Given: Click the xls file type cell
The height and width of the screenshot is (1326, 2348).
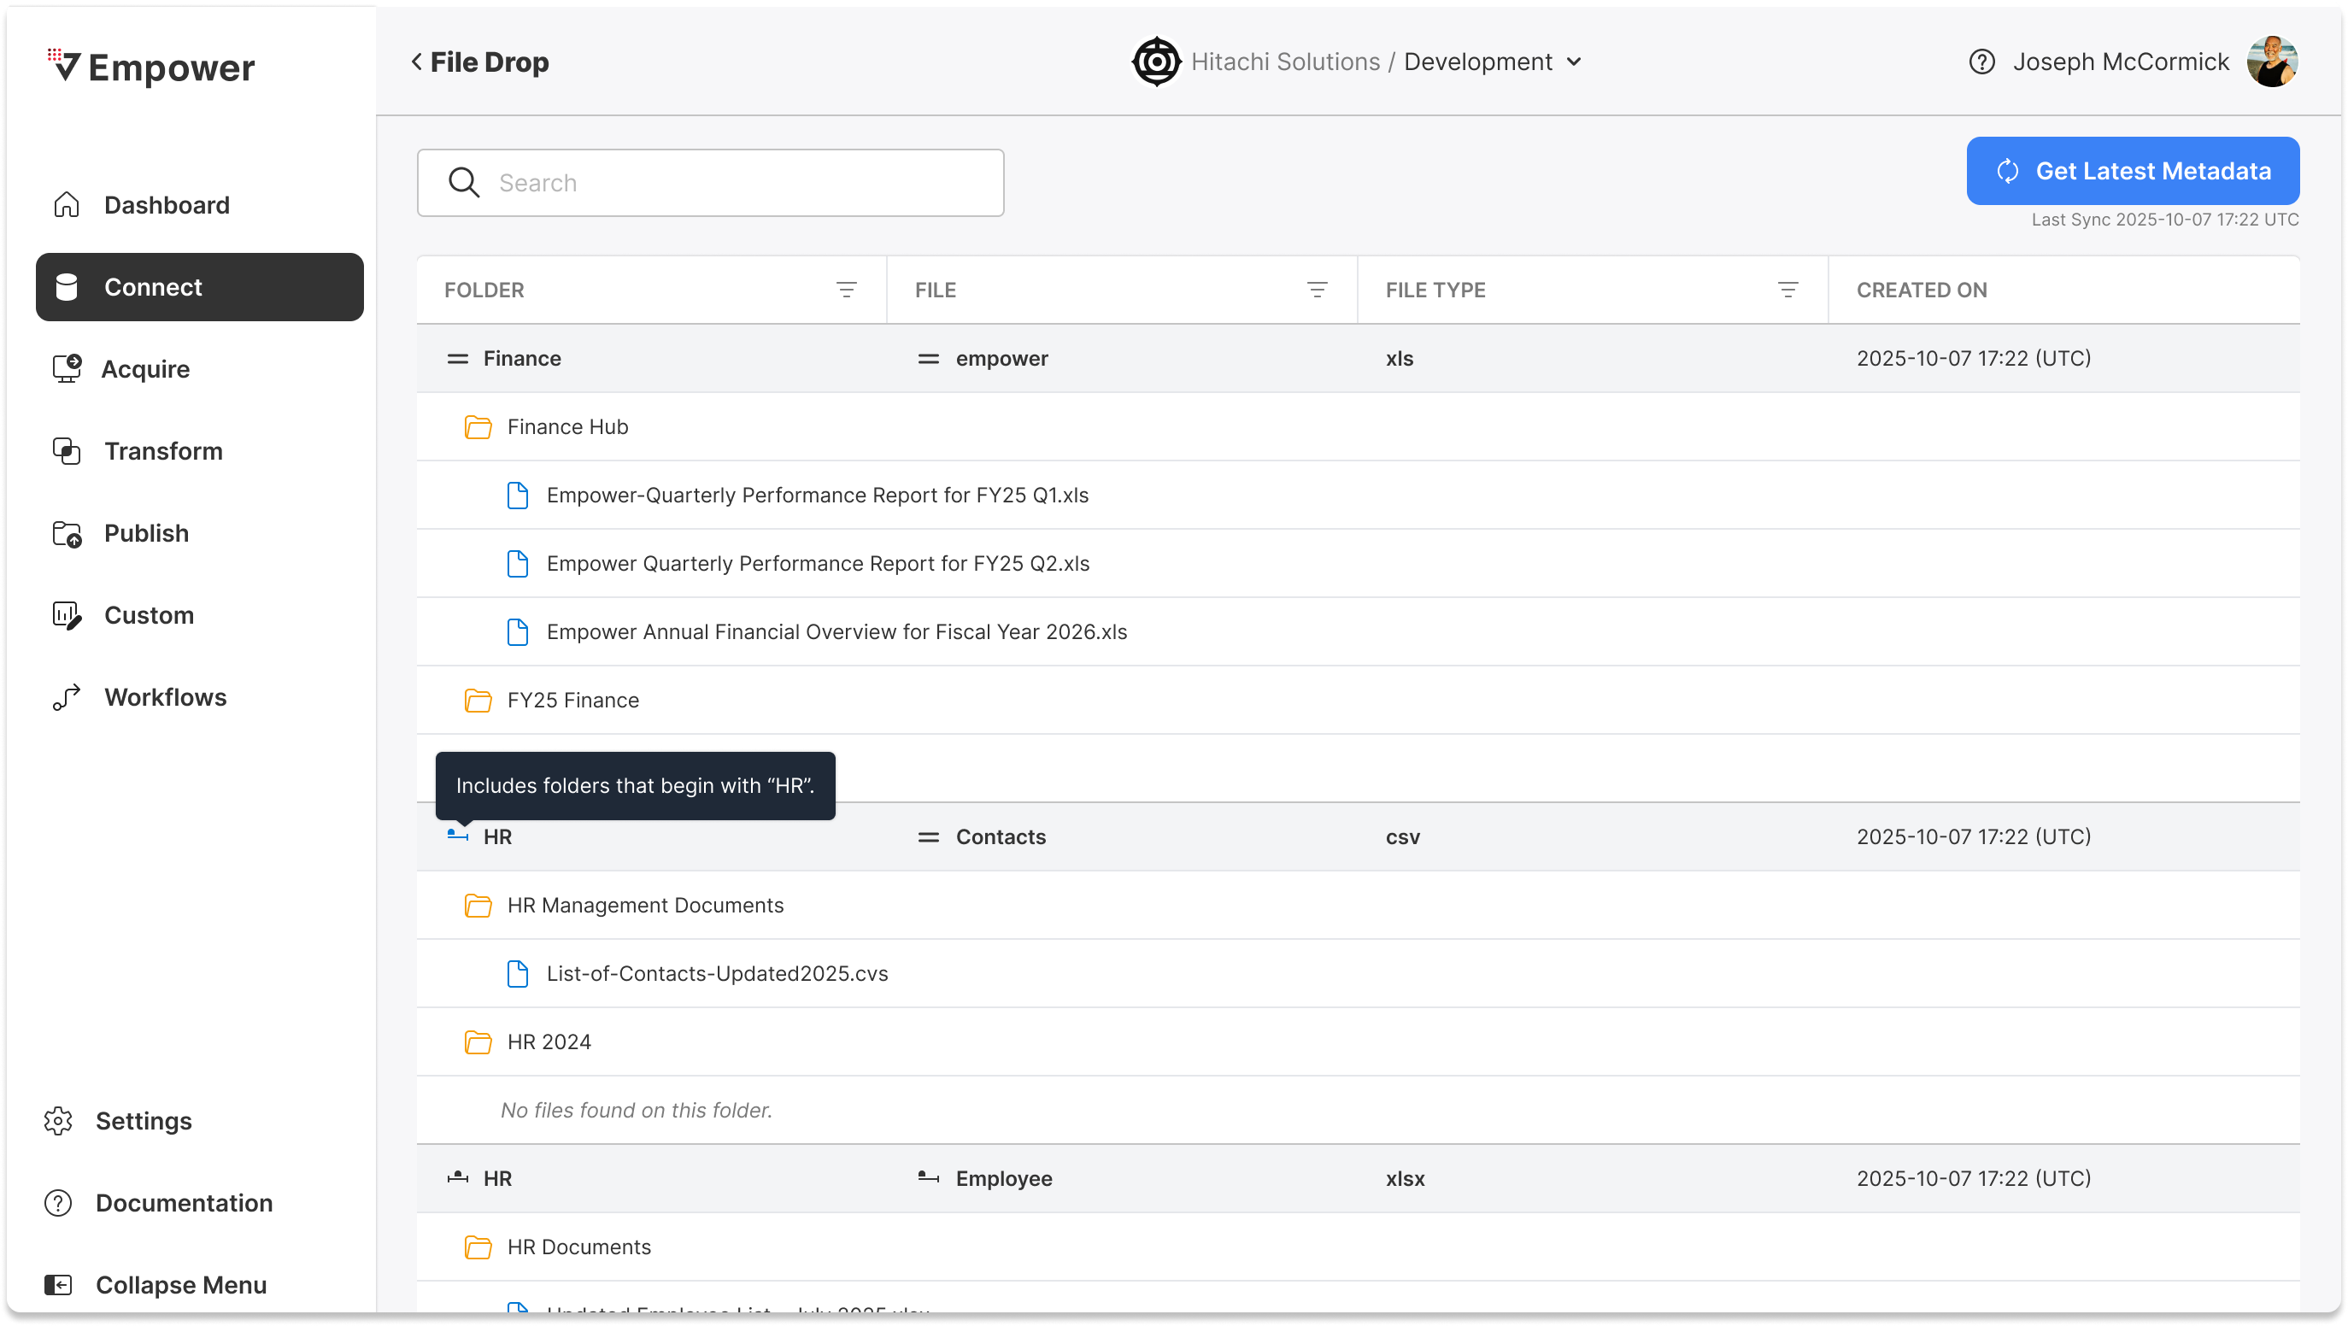Looking at the screenshot, I should (x=1400, y=359).
